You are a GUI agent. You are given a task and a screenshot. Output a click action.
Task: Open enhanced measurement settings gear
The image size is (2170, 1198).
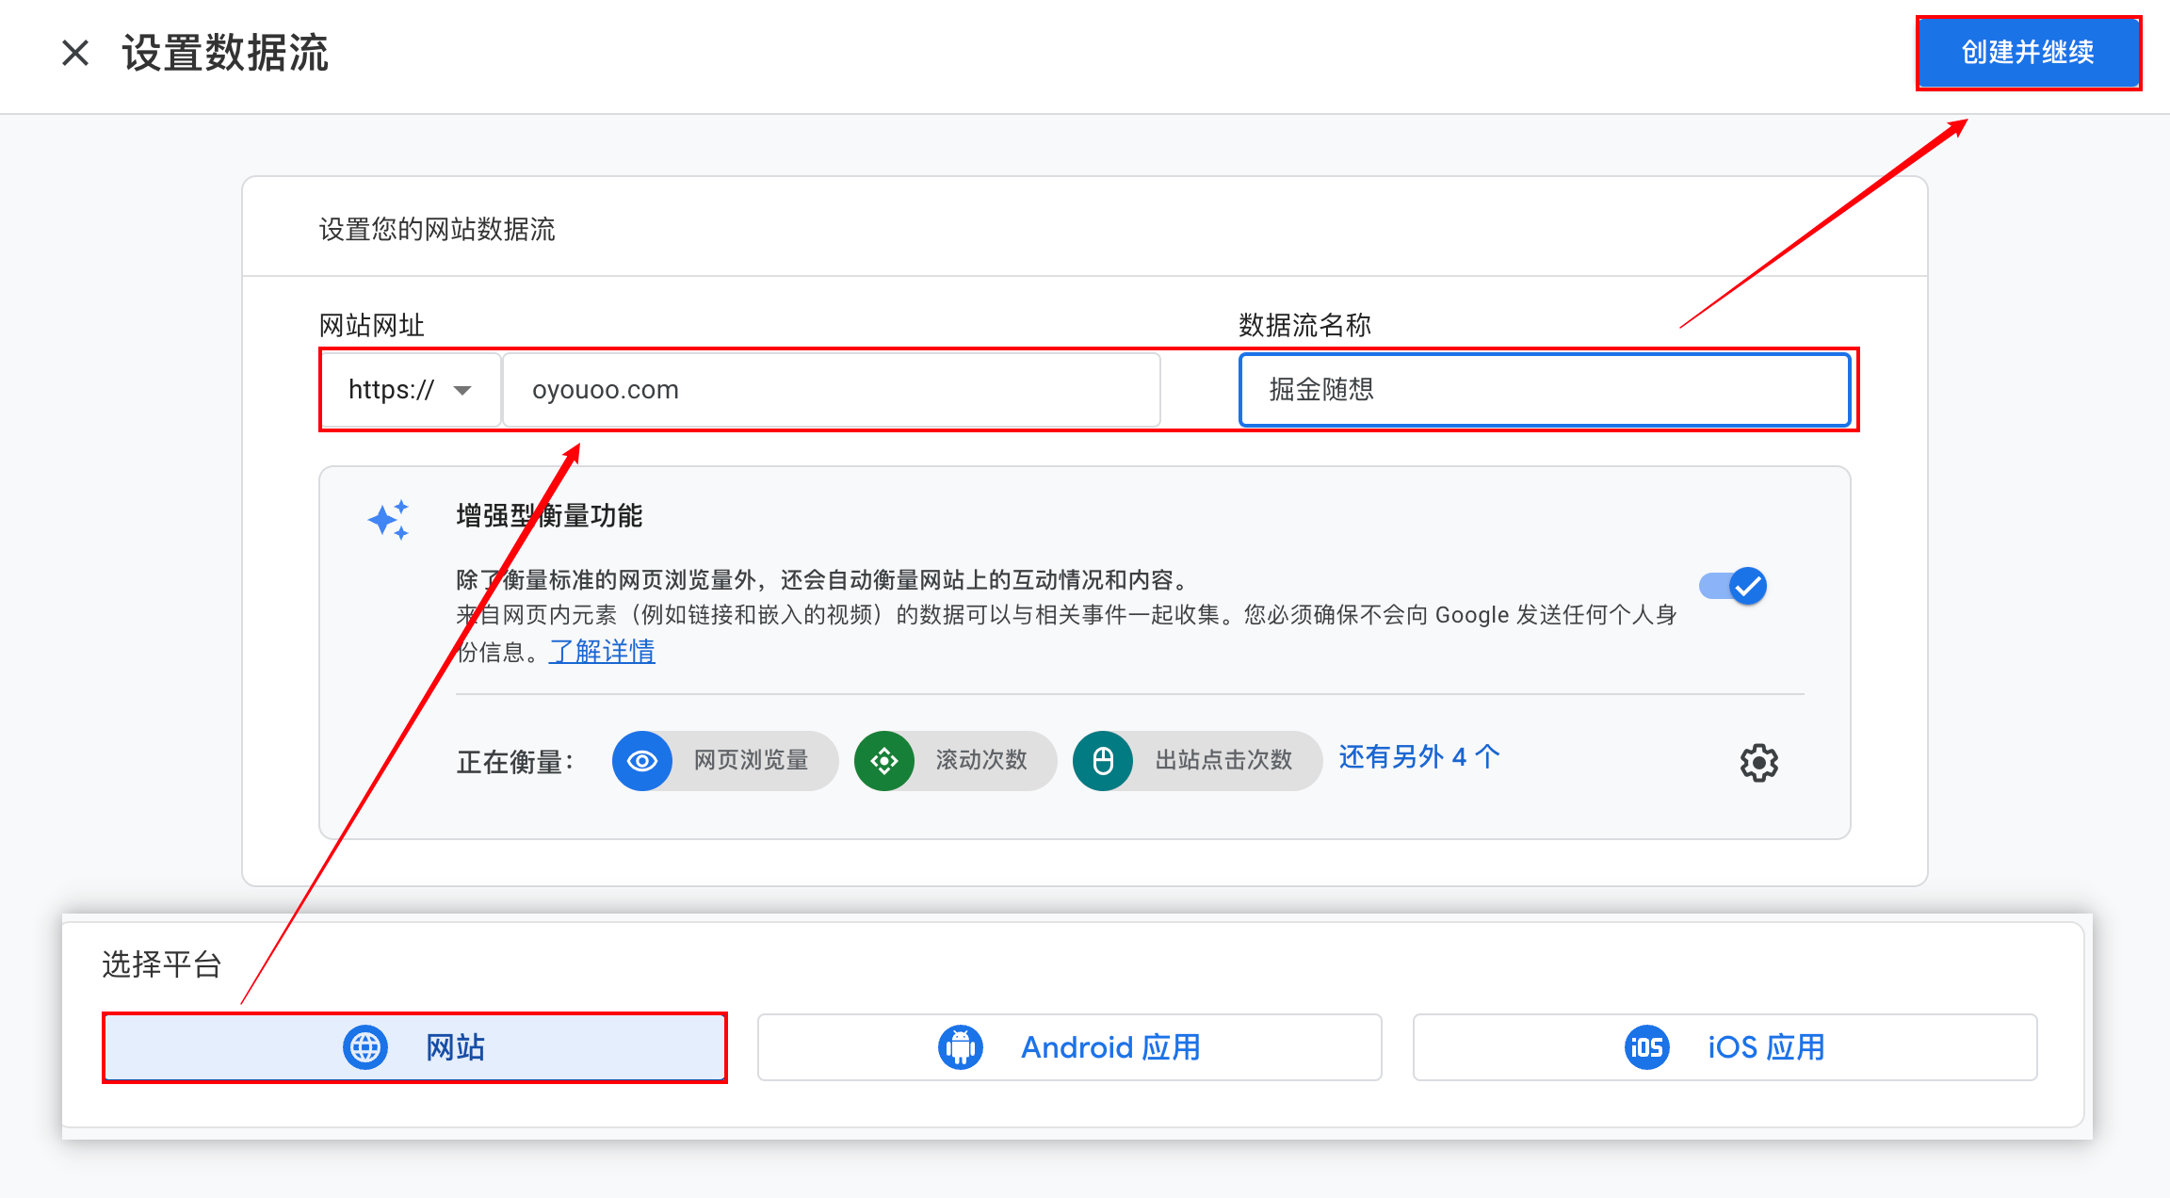click(x=1758, y=762)
